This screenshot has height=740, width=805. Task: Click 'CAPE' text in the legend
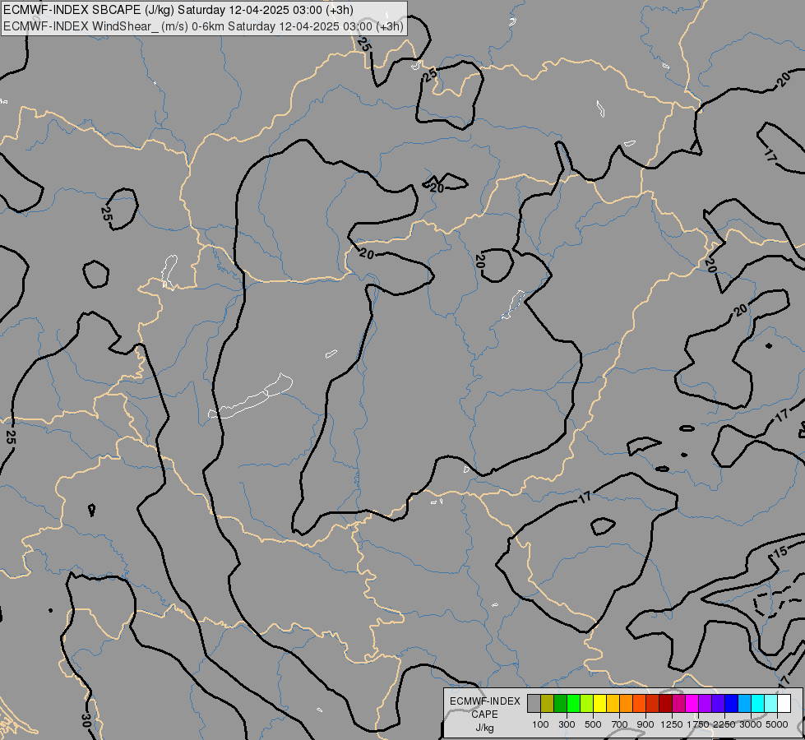pos(484,715)
